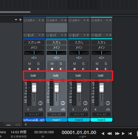Select the main2 channel name label
Viewport: 138px width, 139px height.
tap(79, 120)
